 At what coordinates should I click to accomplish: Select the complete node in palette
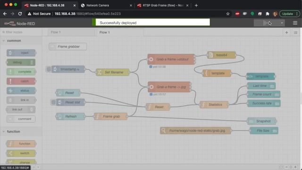coord(21,72)
